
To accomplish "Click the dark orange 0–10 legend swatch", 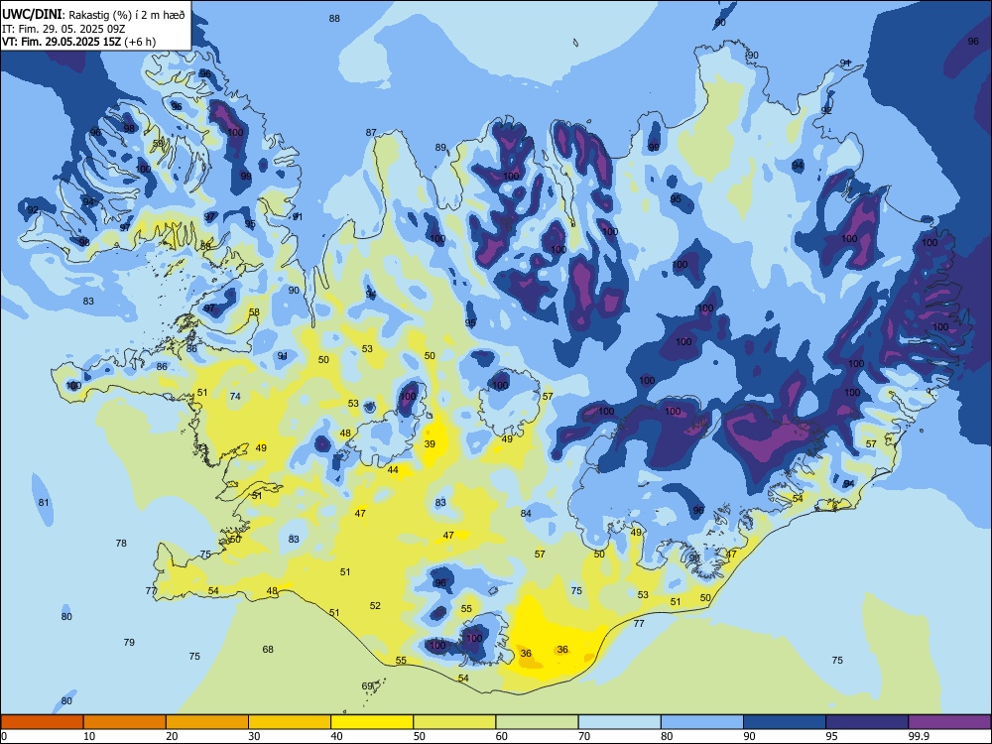I will pyautogui.click(x=42, y=722).
